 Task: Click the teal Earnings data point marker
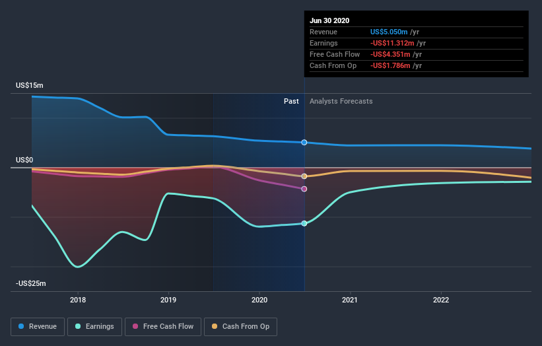pyautogui.click(x=304, y=224)
